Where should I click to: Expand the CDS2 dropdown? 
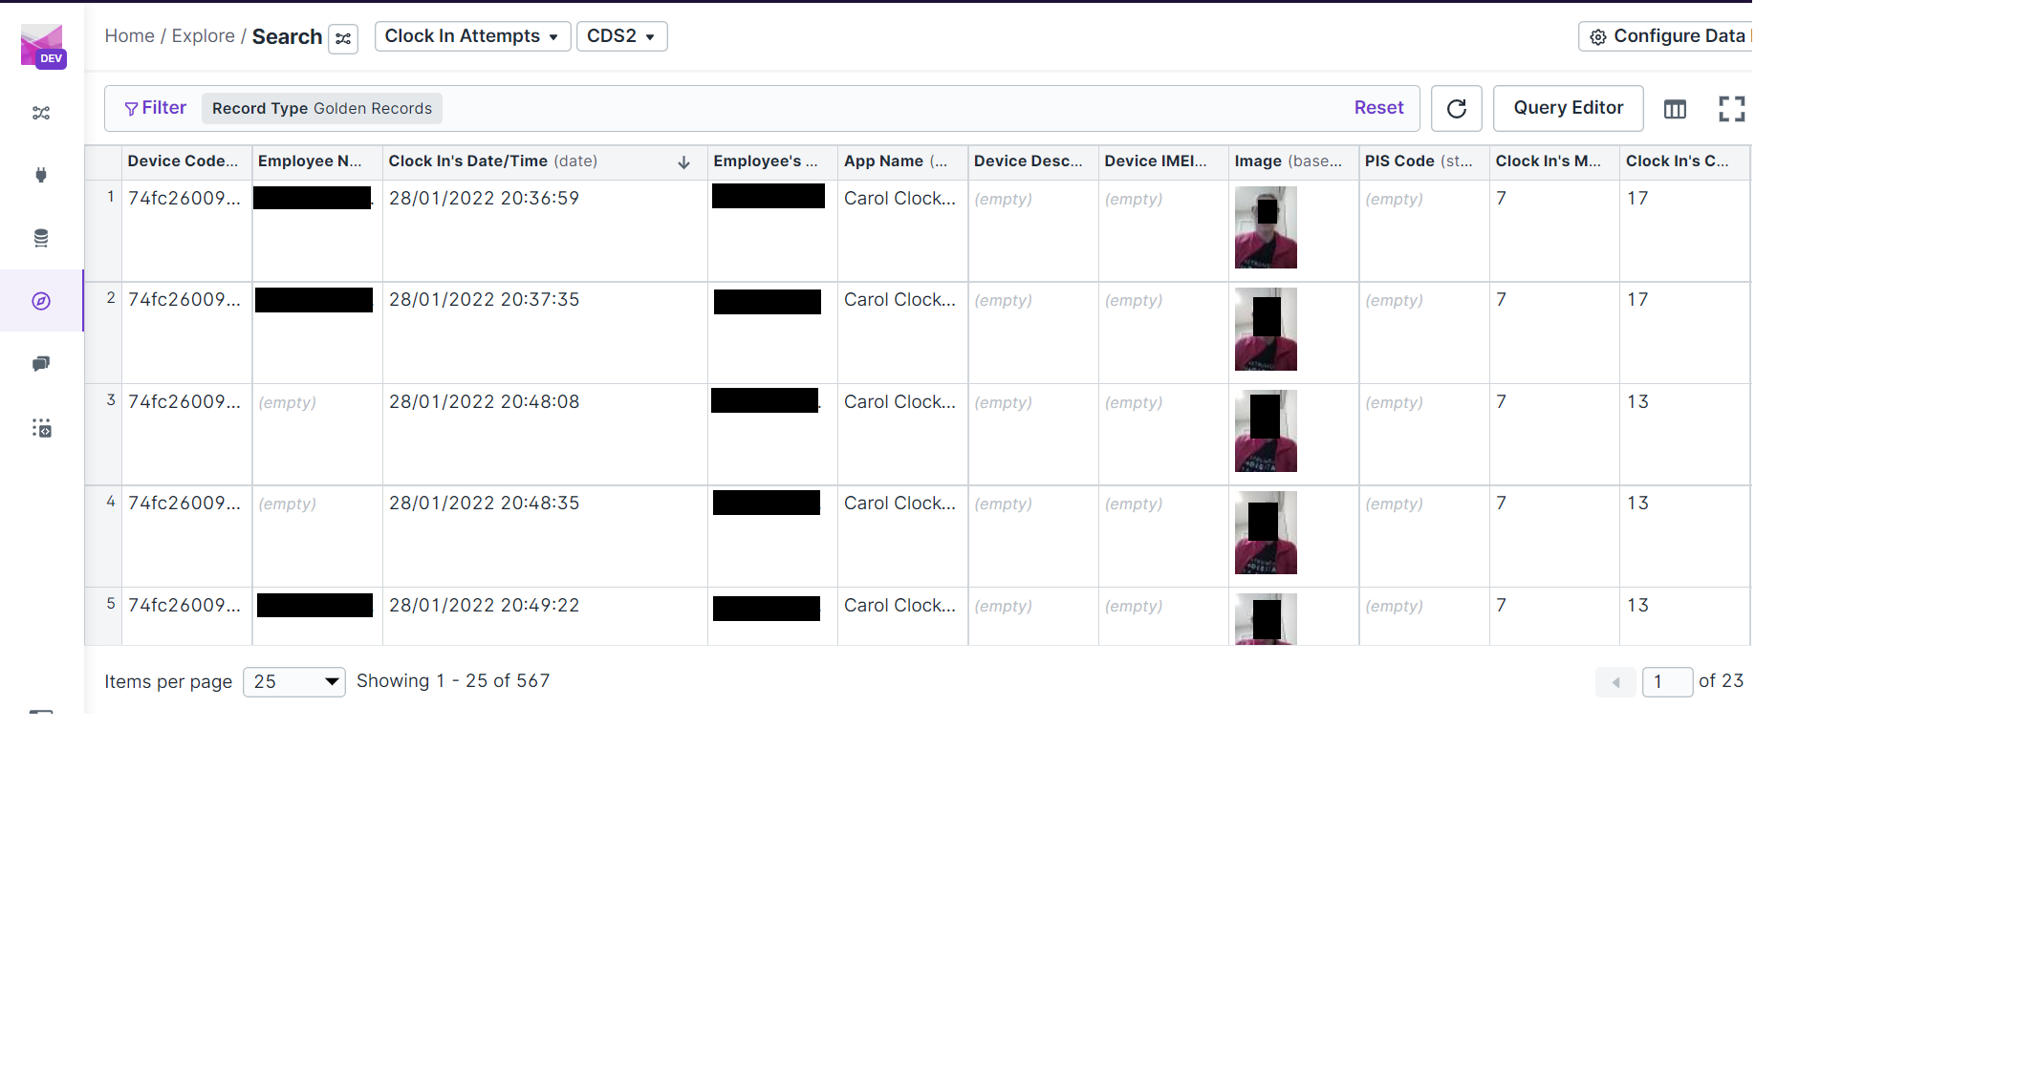pos(621,36)
